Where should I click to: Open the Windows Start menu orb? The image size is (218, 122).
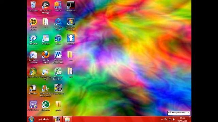click(31, 119)
